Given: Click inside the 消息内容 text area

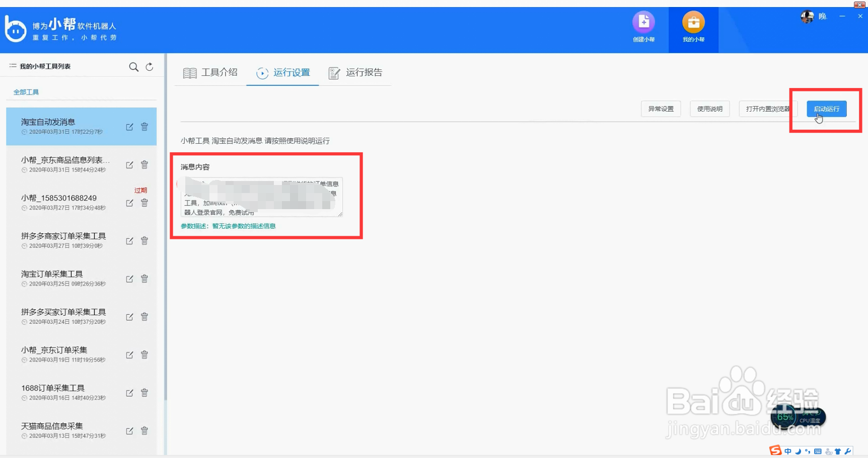Looking at the screenshot, I should [261, 197].
